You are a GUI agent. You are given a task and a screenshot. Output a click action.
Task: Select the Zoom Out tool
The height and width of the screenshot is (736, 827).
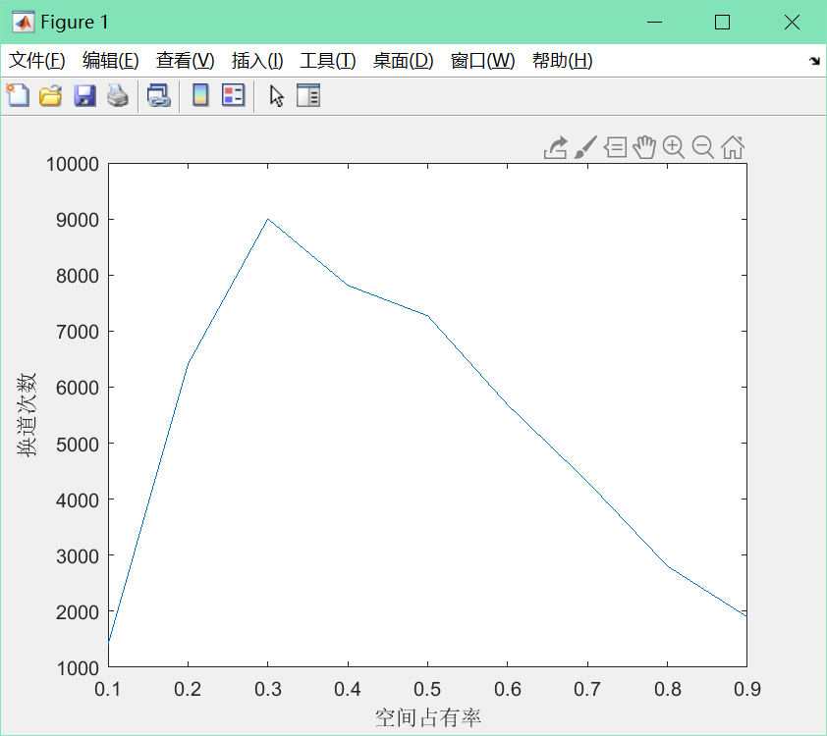coord(703,147)
